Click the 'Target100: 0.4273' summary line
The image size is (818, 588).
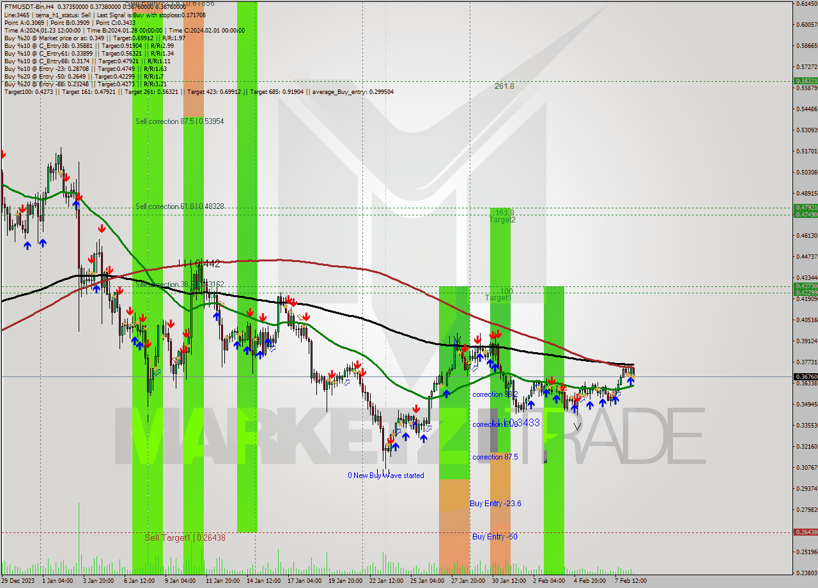pos(199,91)
